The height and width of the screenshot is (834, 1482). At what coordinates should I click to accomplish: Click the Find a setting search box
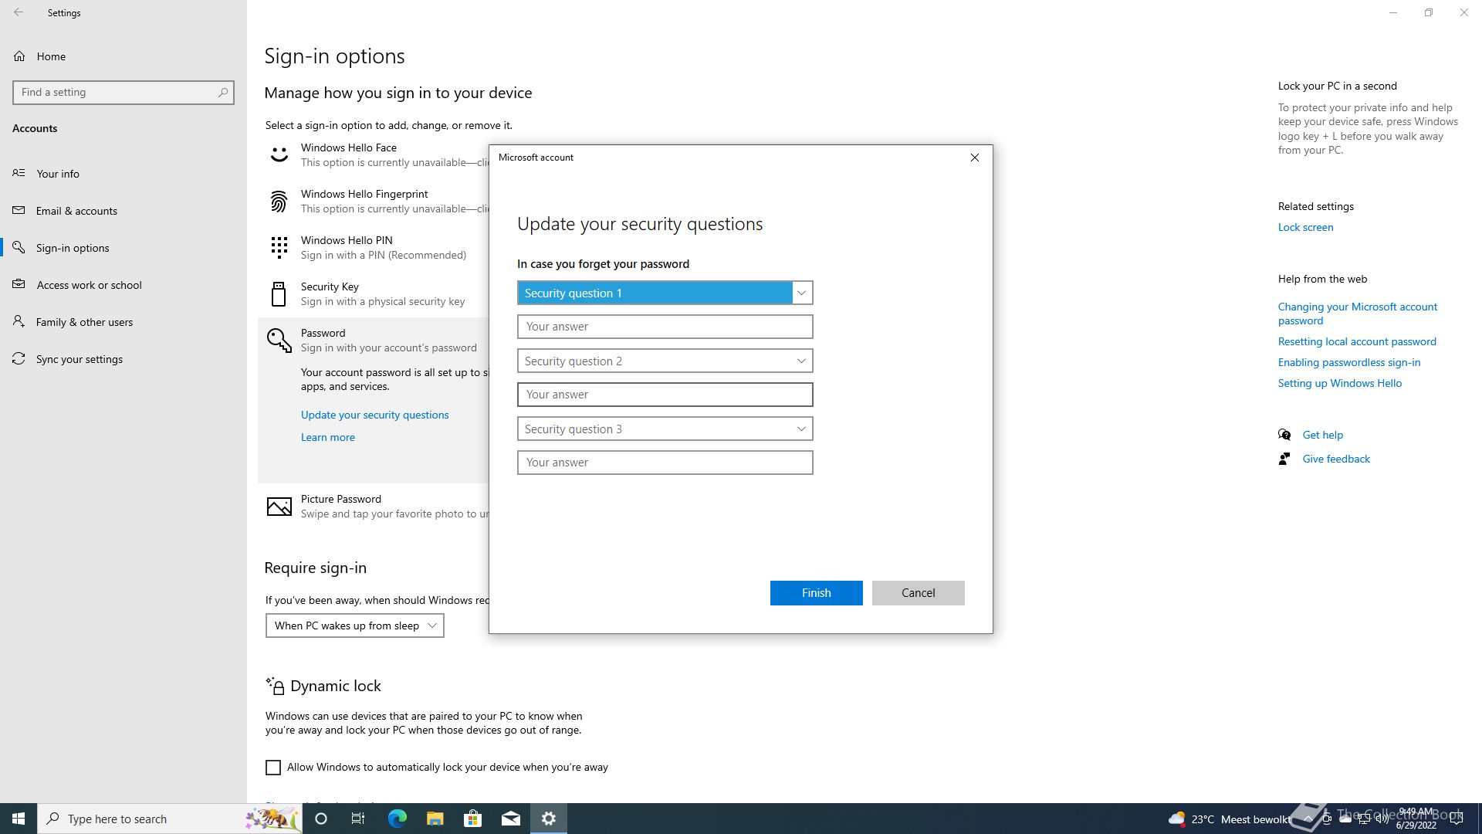tap(123, 92)
